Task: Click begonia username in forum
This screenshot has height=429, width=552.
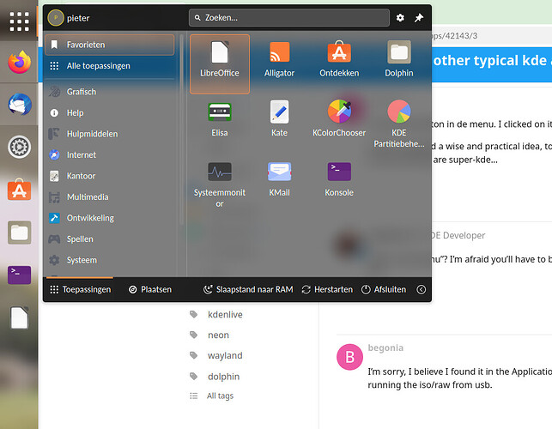Action: 385,347
